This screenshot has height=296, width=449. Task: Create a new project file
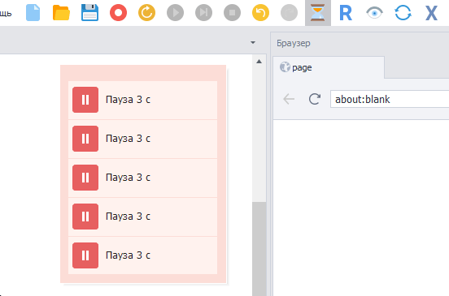click(33, 13)
